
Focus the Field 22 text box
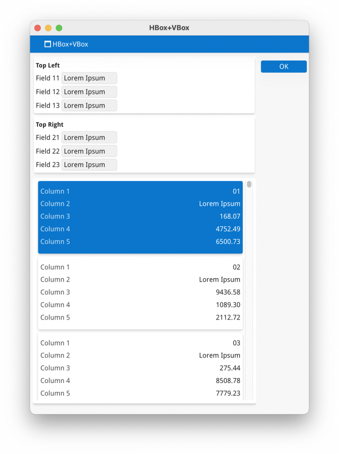89,151
